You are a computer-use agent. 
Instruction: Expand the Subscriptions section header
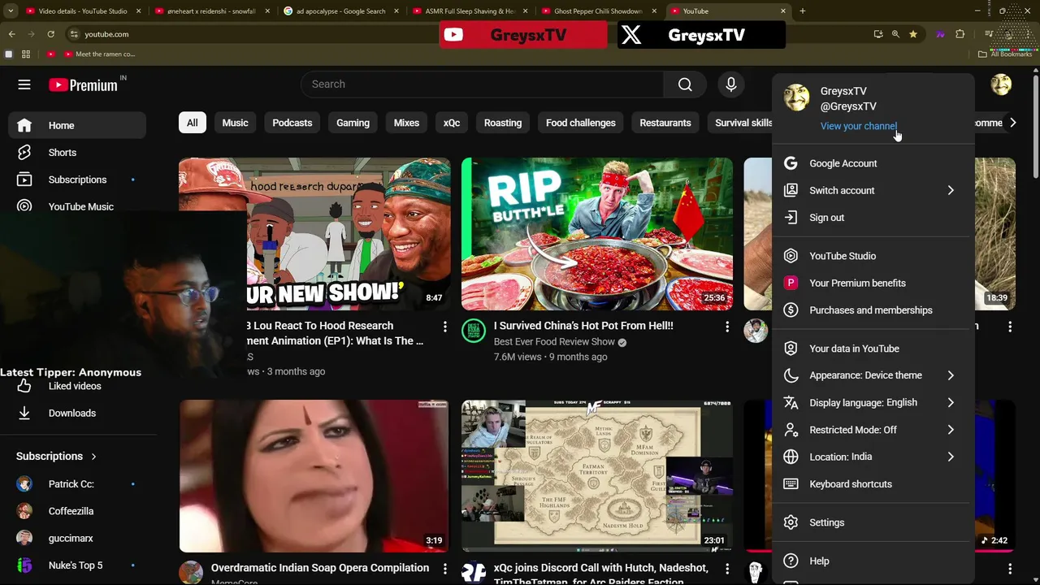pos(57,456)
